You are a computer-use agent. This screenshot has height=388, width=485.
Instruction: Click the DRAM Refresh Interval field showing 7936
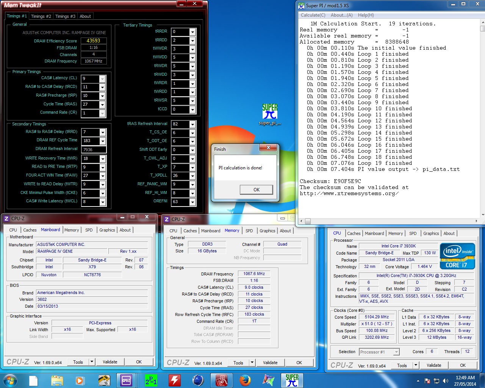93,150
